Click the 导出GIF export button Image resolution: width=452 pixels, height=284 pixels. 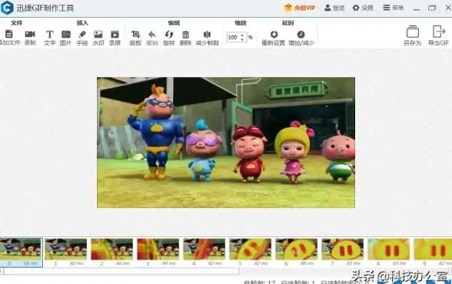438,35
